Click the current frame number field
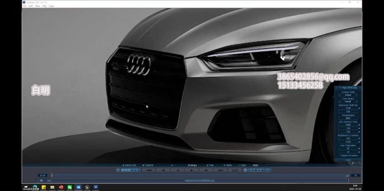This screenshot has width=384, height=191. coord(42,175)
